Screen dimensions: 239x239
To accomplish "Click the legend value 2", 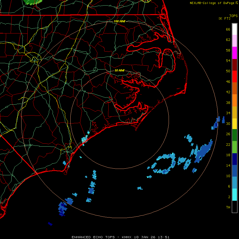I will [x=229, y=197].
